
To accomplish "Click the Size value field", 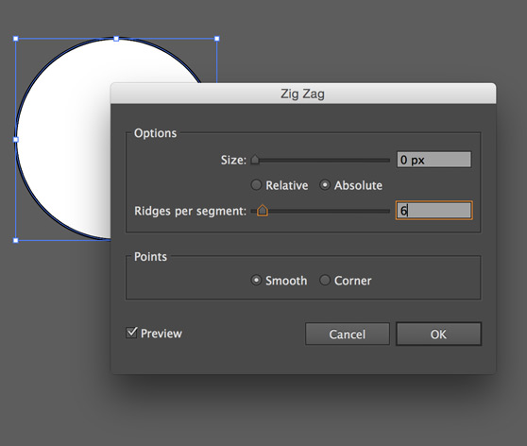I will 433,160.
